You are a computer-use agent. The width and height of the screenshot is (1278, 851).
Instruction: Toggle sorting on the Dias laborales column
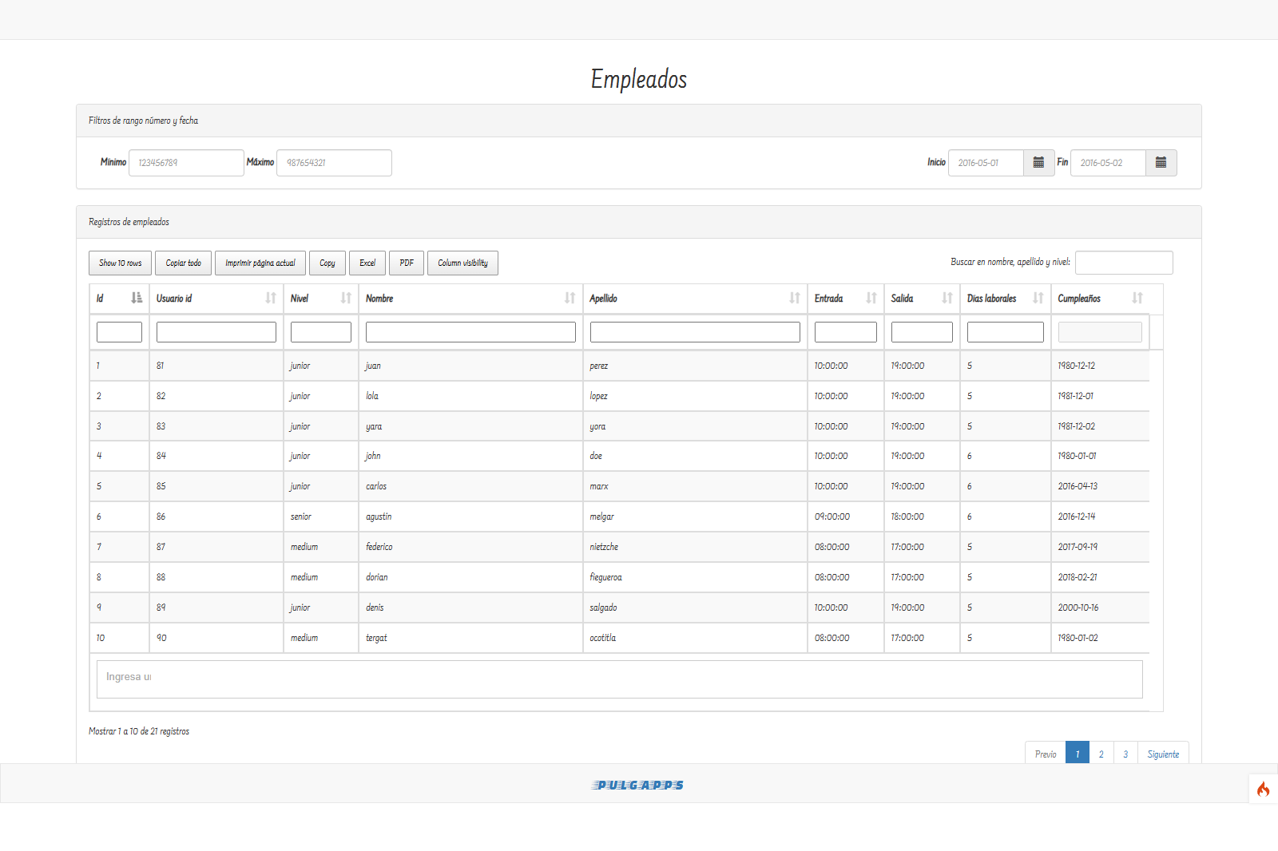[x=1037, y=299]
